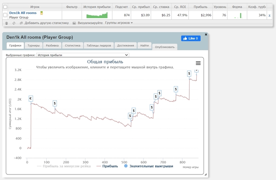276x180 pixels.
Task: Open the chart hamburger menu icon
Action: click(198, 63)
